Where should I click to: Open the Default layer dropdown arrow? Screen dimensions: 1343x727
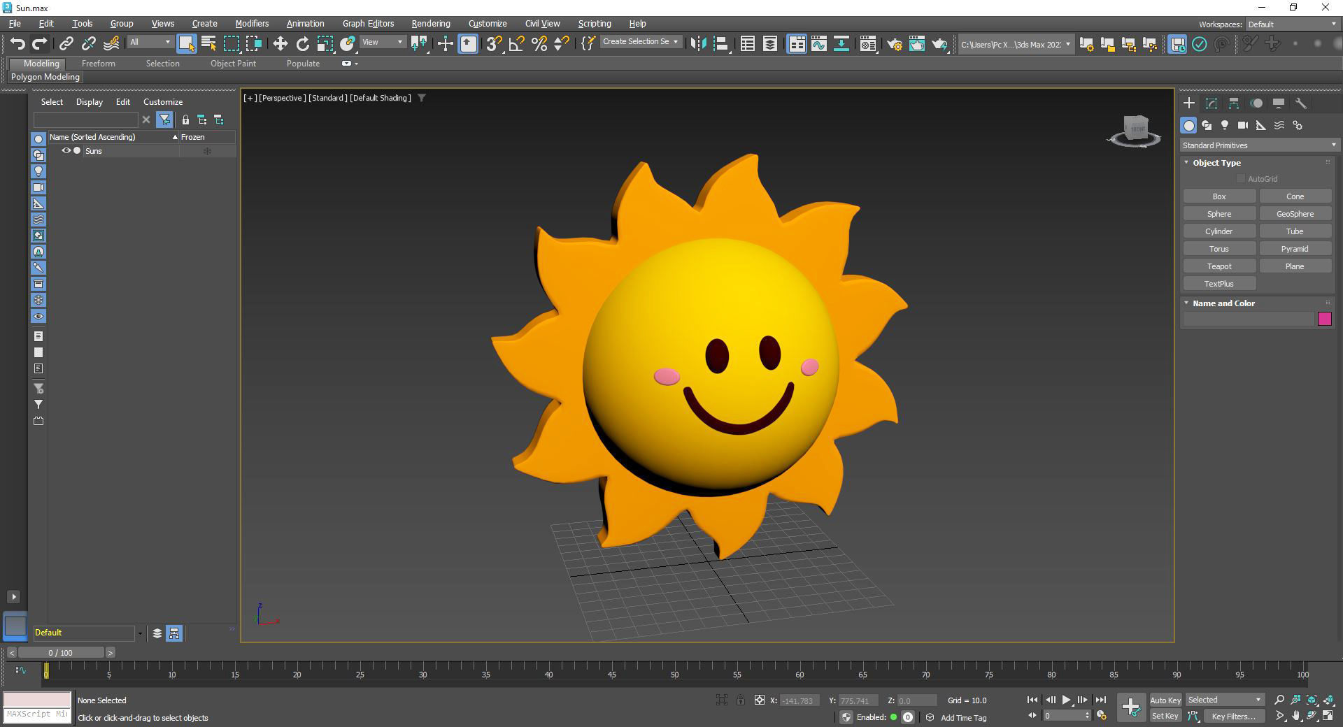coord(140,633)
